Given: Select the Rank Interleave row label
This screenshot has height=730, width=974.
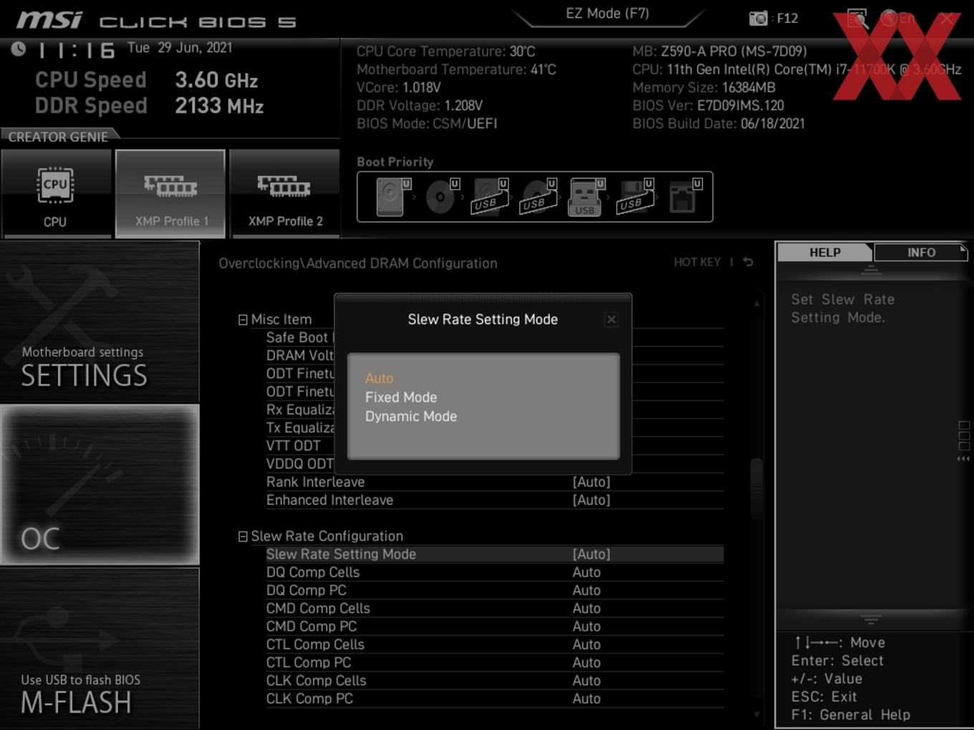Looking at the screenshot, I should pyautogui.click(x=316, y=482).
